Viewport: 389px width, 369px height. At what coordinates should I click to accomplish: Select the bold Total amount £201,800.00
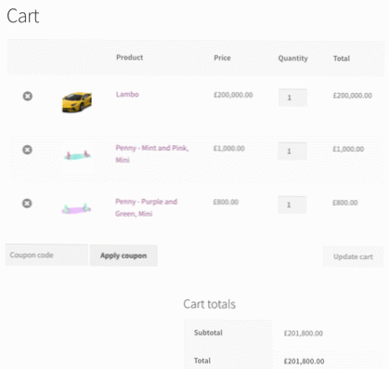click(x=304, y=362)
